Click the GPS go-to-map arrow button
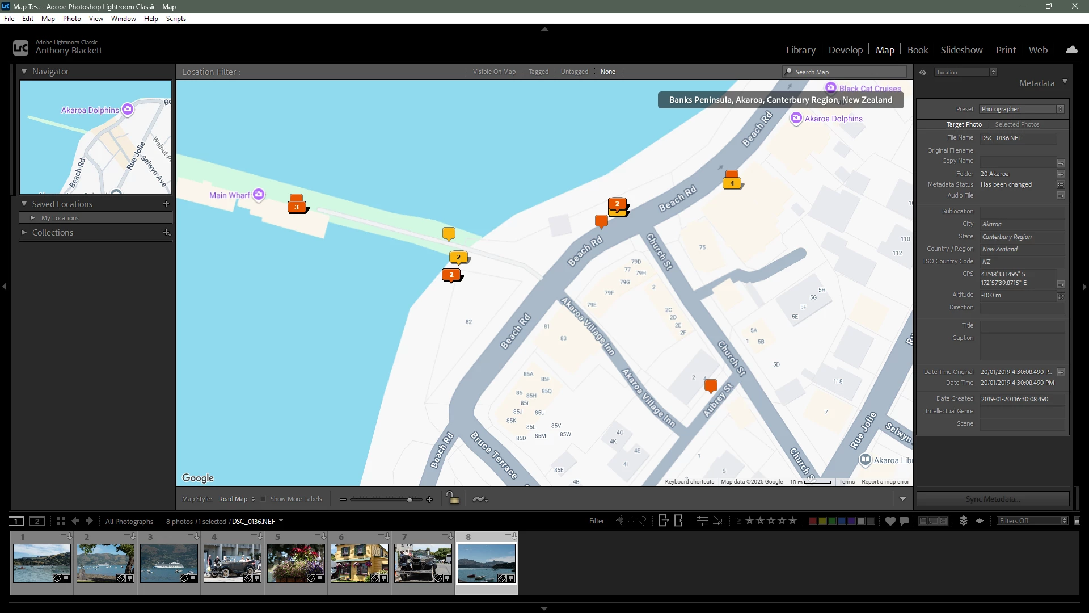The image size is (1089, 613). (x=1061, y=284)
